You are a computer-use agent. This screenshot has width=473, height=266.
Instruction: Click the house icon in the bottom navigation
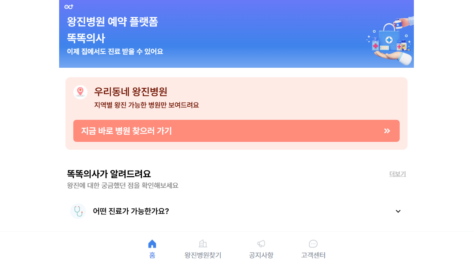click(x=152, y=244)
